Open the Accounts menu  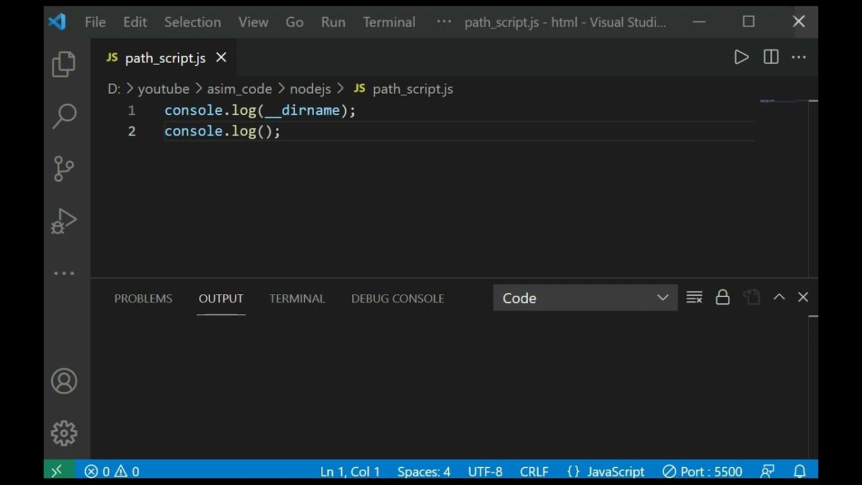[64, 381]
